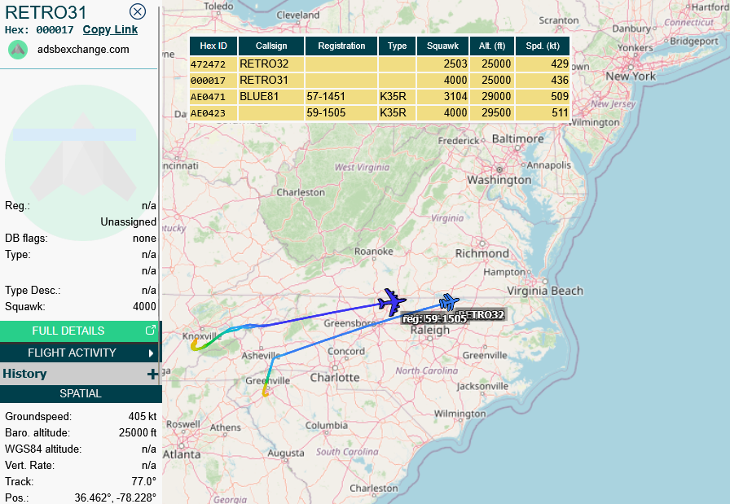
Task: Click the Unassigned text in side panel
Action: (x=129, y=222)
